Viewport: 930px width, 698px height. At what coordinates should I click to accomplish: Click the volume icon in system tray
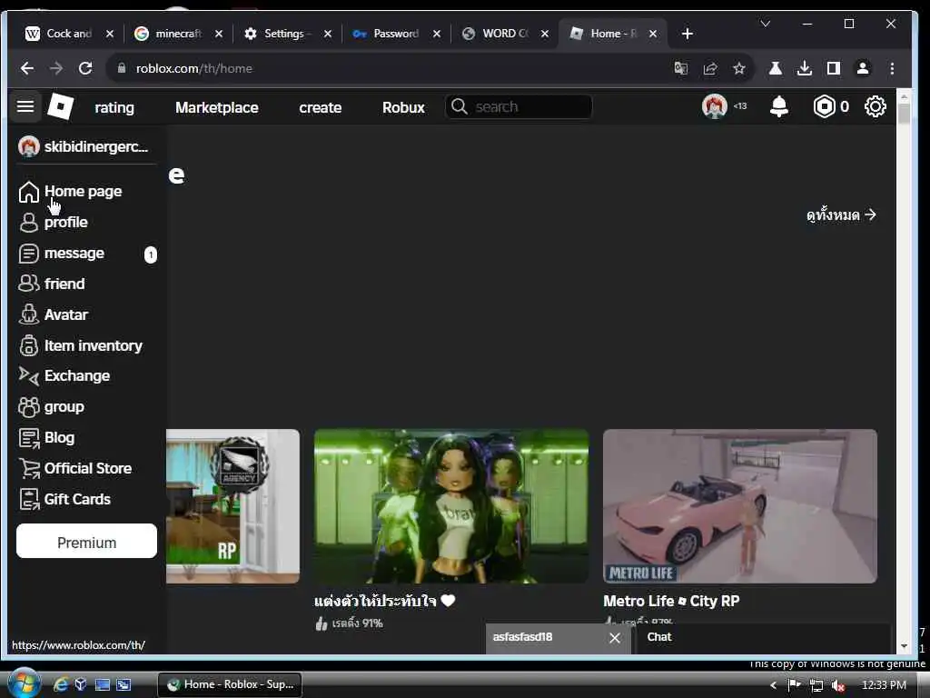point(837,685)
